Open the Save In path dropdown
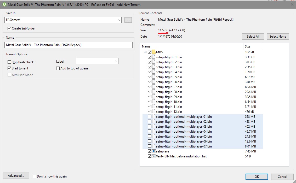Image resolution: width=296 pixels, height=183 pixels. click(x=119, y=20)
